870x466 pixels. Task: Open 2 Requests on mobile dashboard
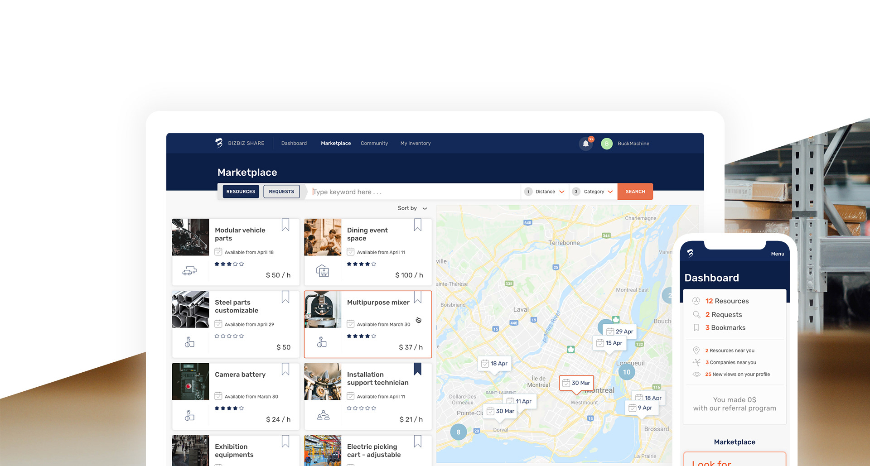(724, 315)
